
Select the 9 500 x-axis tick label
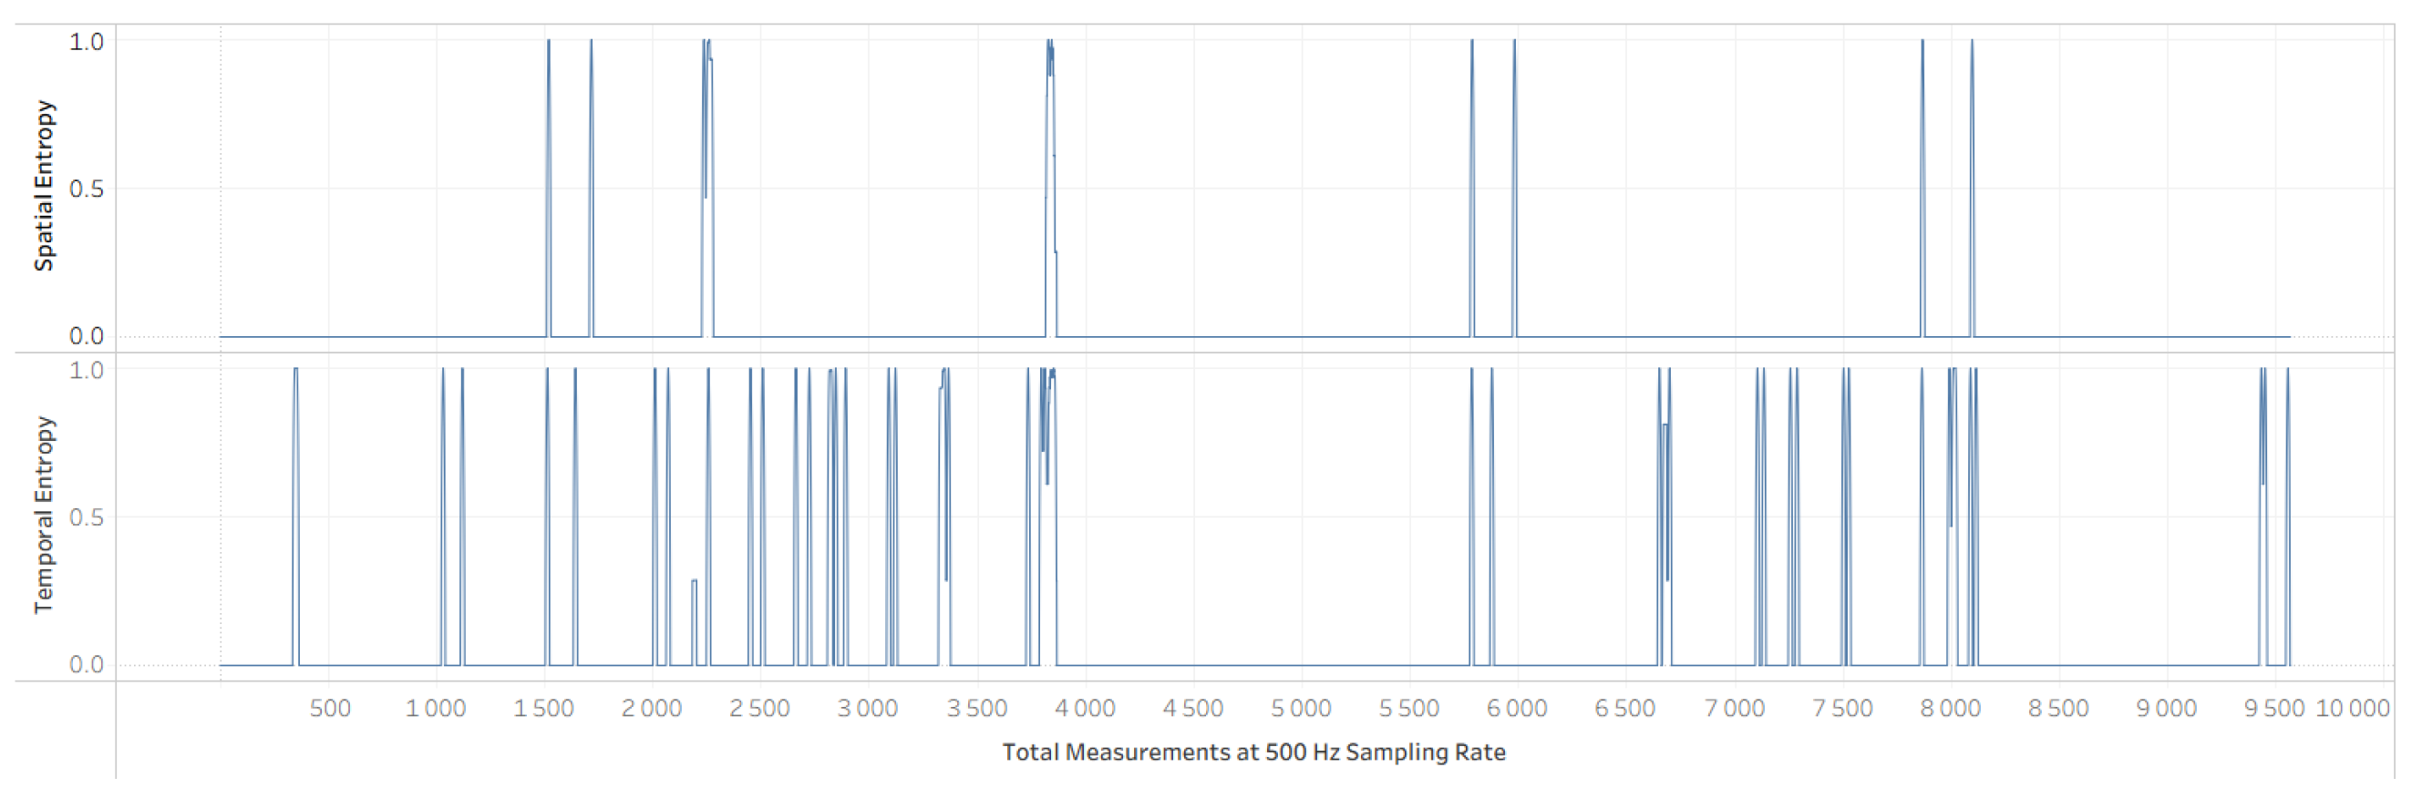coord(2273,709)
